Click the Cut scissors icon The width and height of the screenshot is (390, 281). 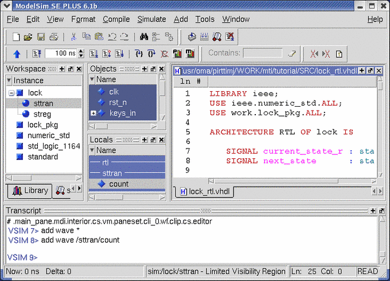(x=73, y=37)
